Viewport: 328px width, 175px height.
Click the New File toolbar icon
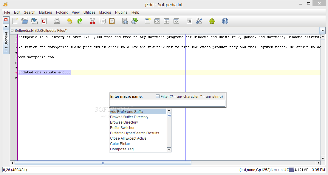point(15,21)
